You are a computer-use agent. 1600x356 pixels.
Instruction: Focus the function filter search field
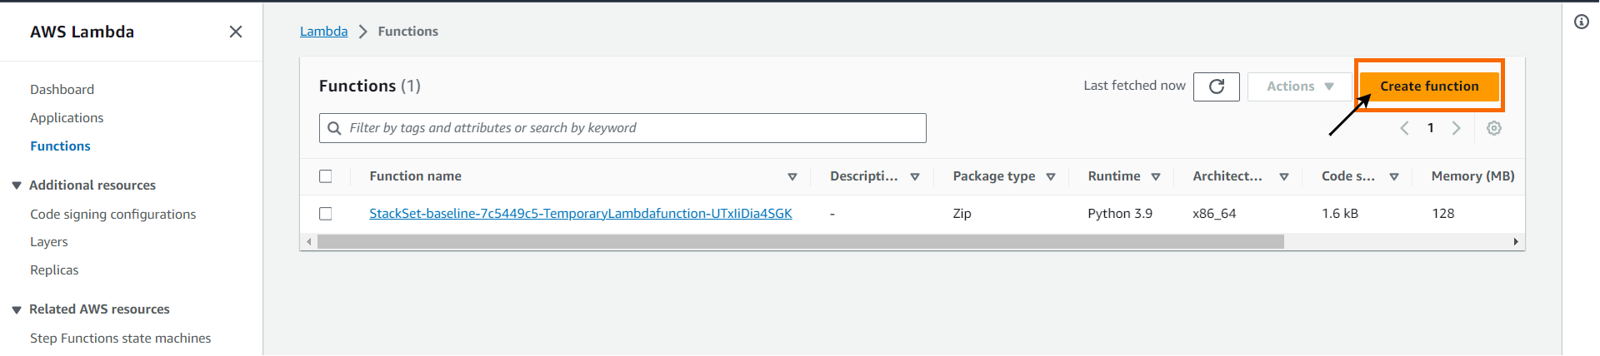[633, 128]
